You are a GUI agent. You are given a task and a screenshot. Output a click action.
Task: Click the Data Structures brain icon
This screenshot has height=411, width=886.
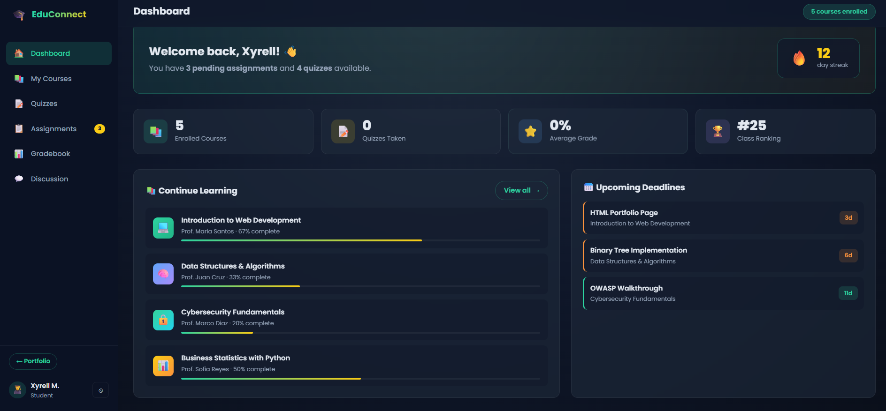click(x=163, y=274)
